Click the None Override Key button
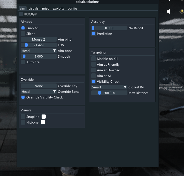184x176 pixels. coord(39,86)
